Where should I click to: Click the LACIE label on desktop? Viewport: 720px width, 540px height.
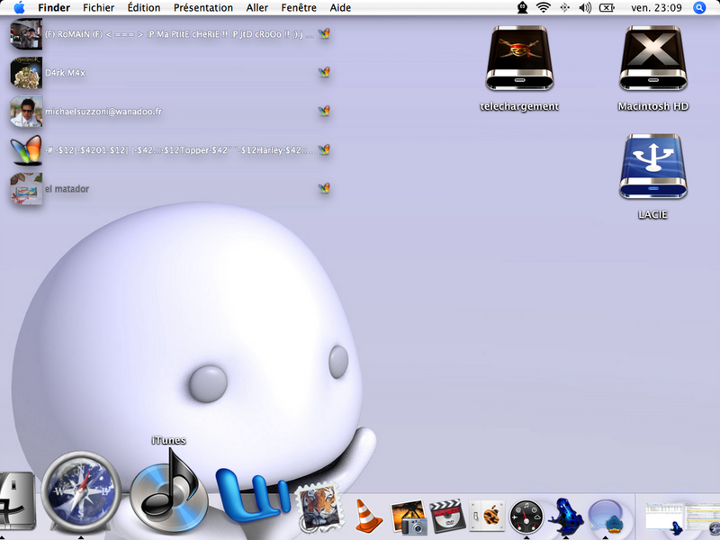coord(652,214)
